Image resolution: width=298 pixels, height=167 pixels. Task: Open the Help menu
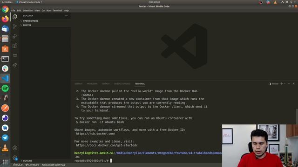(x=66, y=11)
